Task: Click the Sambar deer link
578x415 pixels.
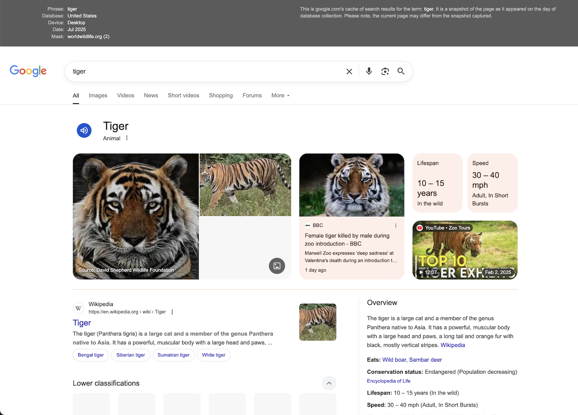Action: 425,360
